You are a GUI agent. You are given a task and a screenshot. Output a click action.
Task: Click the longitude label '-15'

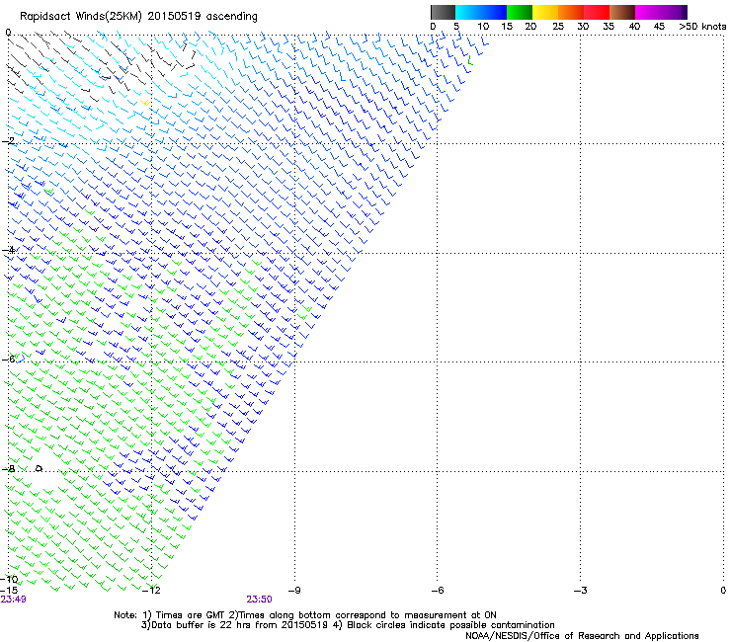pos(9,591)
